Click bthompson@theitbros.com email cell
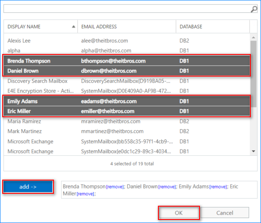The height and width of the screenshot is (223, 261). pyautogui.click(x=113, y=61)
